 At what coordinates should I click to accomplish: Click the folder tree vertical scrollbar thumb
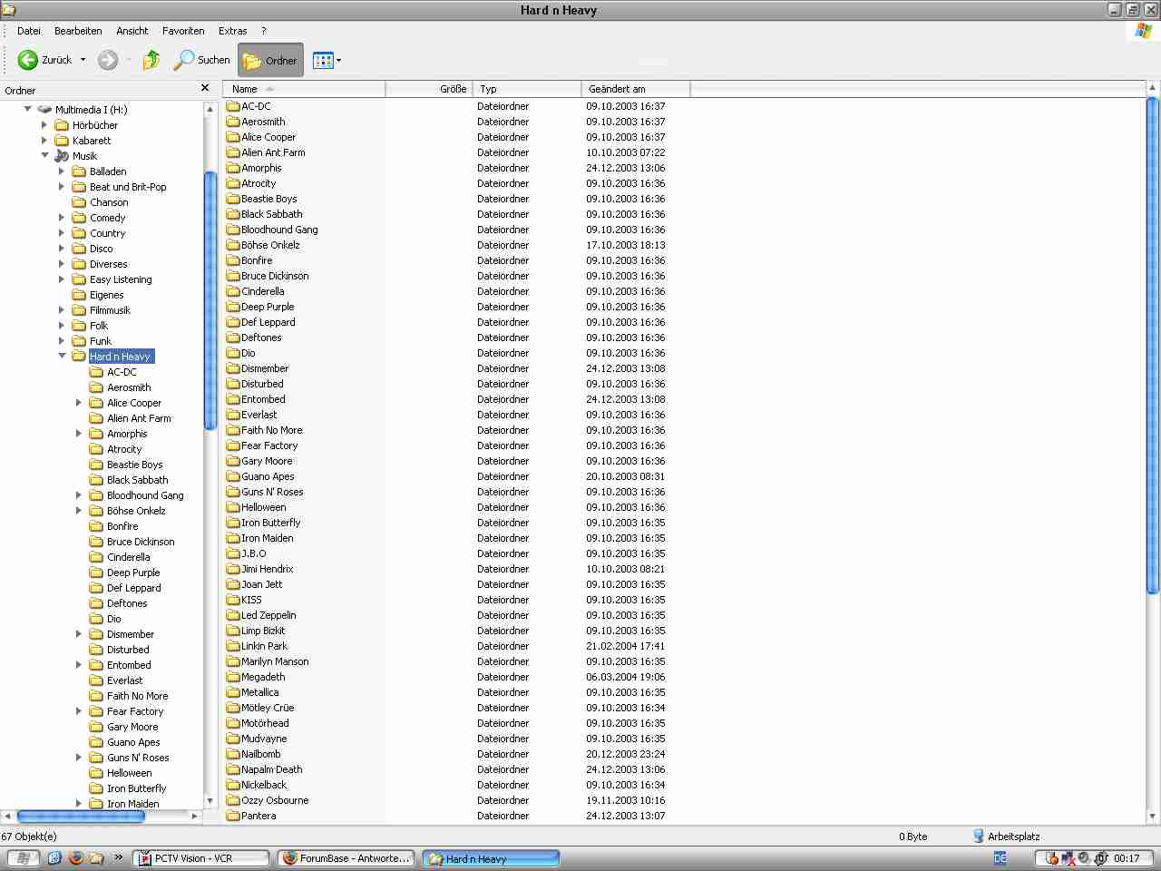210,299
